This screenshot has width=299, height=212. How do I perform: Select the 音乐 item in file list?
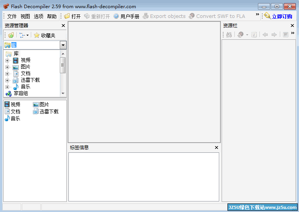[x=13, y=118]
